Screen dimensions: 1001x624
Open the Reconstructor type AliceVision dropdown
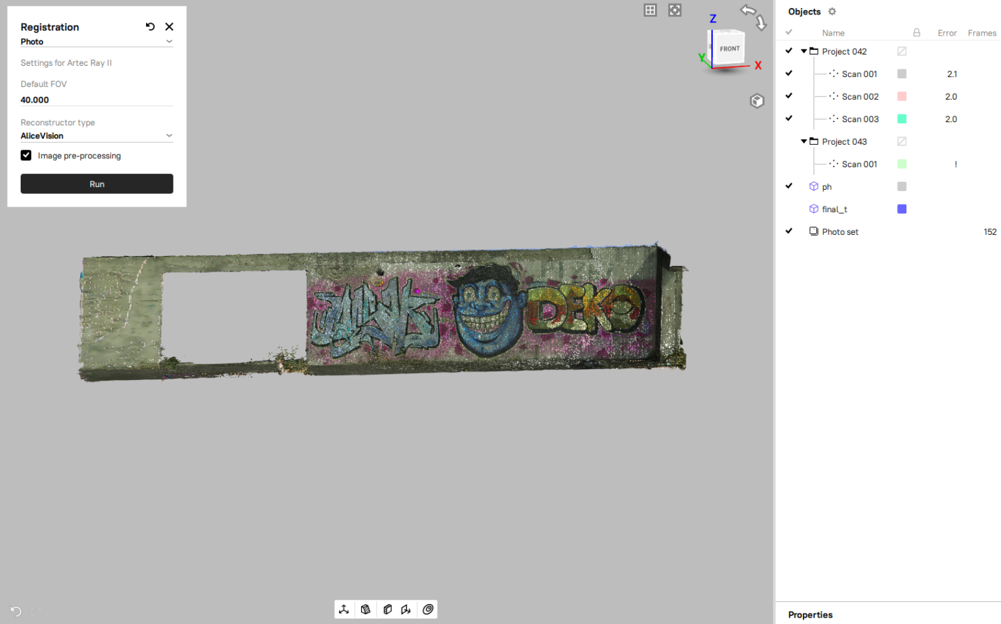pos(97,136)
